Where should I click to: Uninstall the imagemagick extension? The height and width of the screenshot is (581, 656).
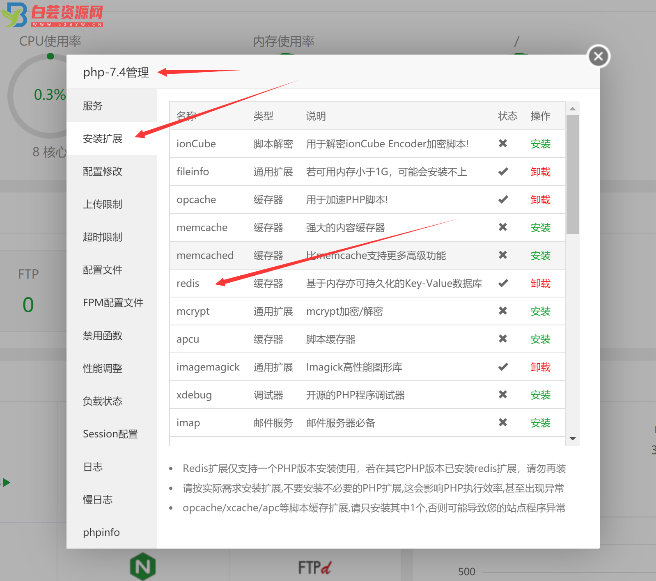540,367
